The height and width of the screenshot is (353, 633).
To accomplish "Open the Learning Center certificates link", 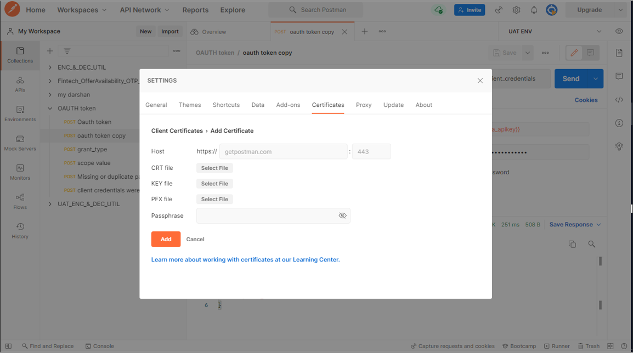I will point(245,260).
